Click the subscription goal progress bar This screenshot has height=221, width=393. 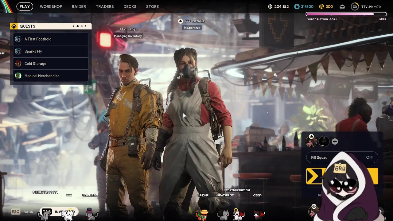click(346, 14)
